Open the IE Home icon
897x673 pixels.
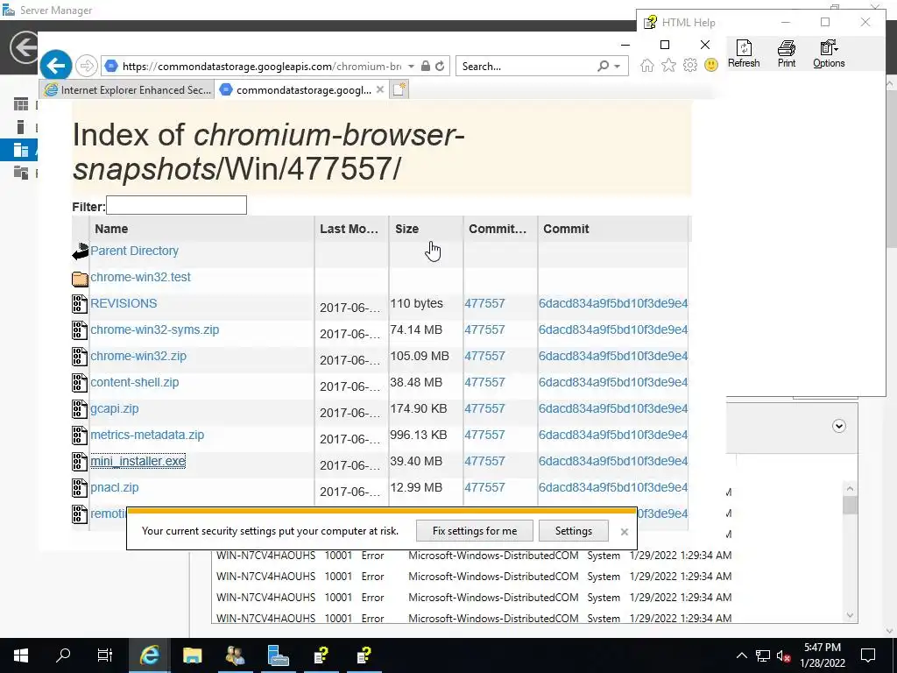click(x=647, y=65)
